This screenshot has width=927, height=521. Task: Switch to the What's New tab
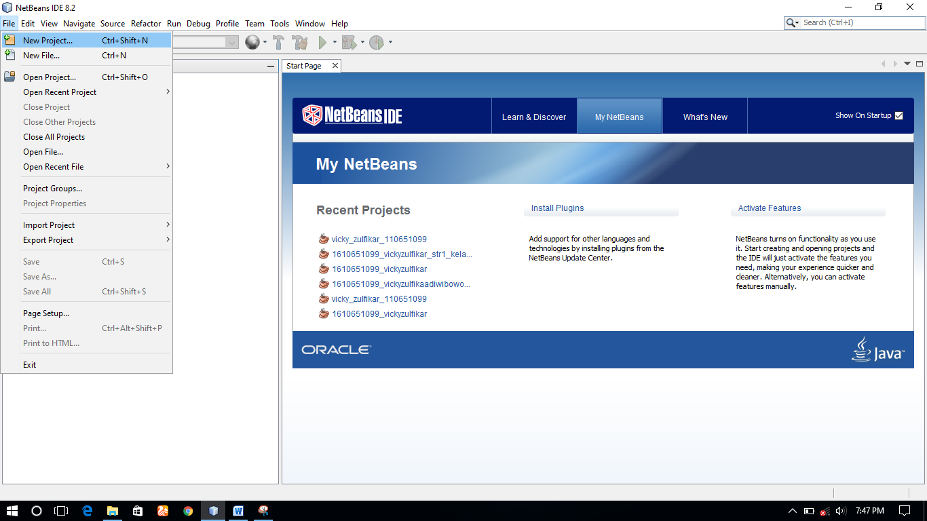pyautogui.click(x=704, y=115)
